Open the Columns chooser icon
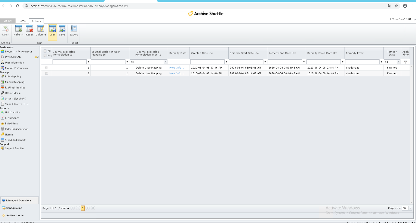Image resolution: width=416 pixels, height=223 pixels. click(x=41, y=29)
